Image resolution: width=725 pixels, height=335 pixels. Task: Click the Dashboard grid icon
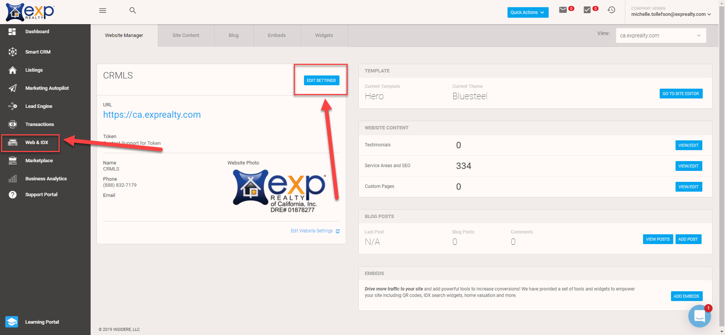pyautogui.click(x=12, y=32)
